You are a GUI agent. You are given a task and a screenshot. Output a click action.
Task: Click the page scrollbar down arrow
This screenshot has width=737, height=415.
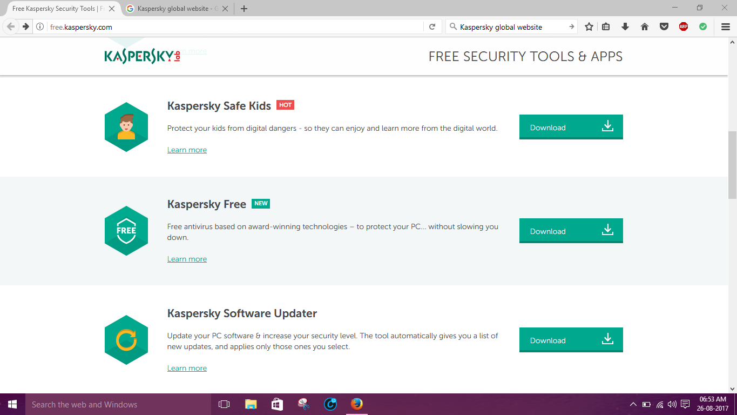(733, 389)
